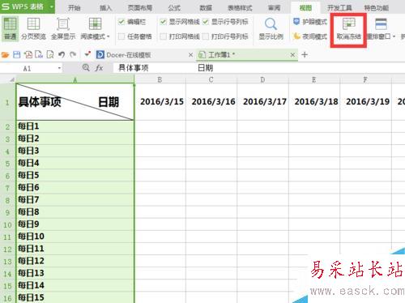
Task: Select the 视图 ribbon tab
Action: 305,8
